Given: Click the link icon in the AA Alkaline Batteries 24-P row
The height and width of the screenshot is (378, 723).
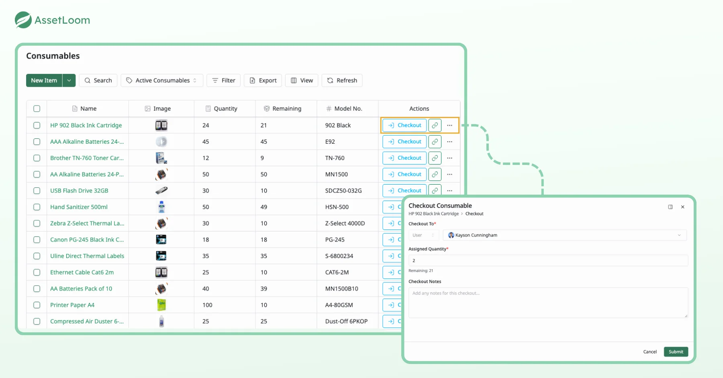Looking at the screenshot, I should coord(435,174).
